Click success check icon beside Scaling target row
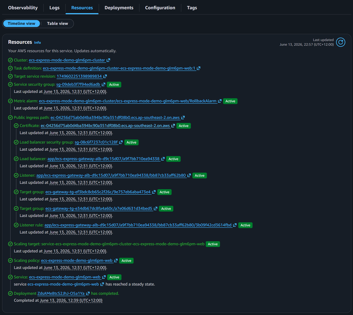353x315 pixels. tap(10, 244)
